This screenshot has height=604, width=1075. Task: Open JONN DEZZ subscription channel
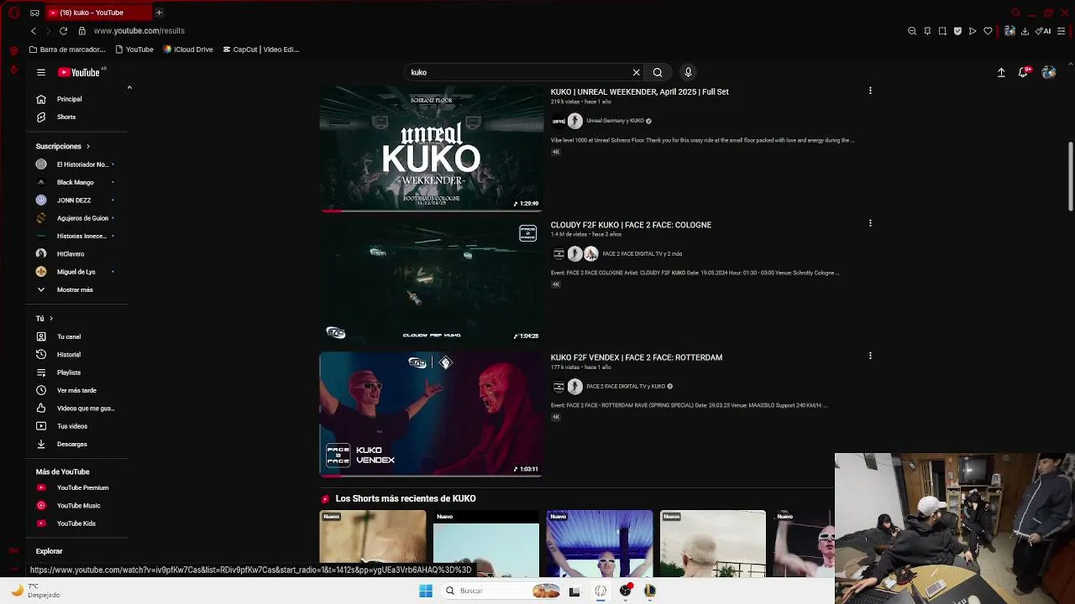pyautogui.click(x=76, y=200)
